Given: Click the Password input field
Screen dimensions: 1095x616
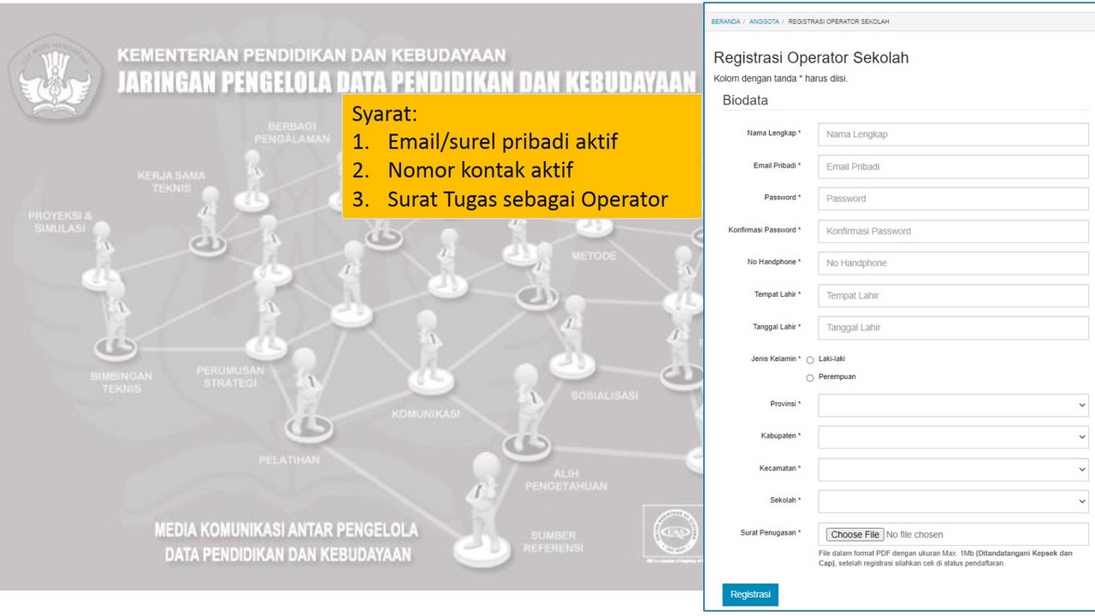Looking at the screenshot, I should [x=953, y=198].
